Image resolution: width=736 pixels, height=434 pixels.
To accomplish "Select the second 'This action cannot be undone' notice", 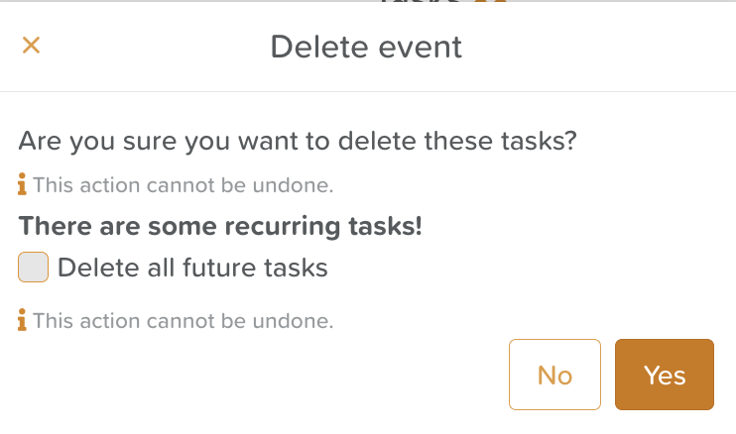I will pyautogui.click(x=184, y=321).
